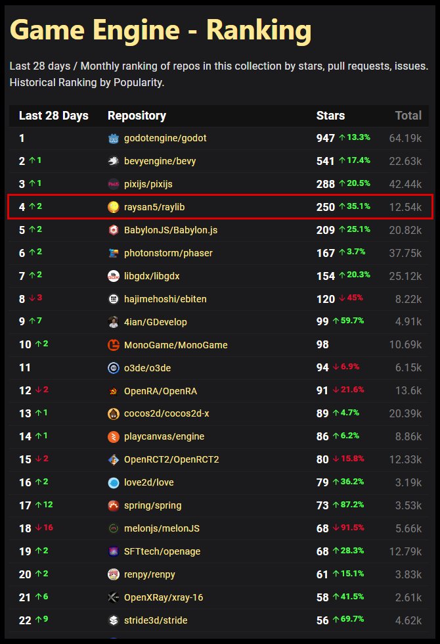Open the melonjs/melonJS repository link
Viewport: 440px width, 644px height.
pyautogui.click(x=162, y=528)
